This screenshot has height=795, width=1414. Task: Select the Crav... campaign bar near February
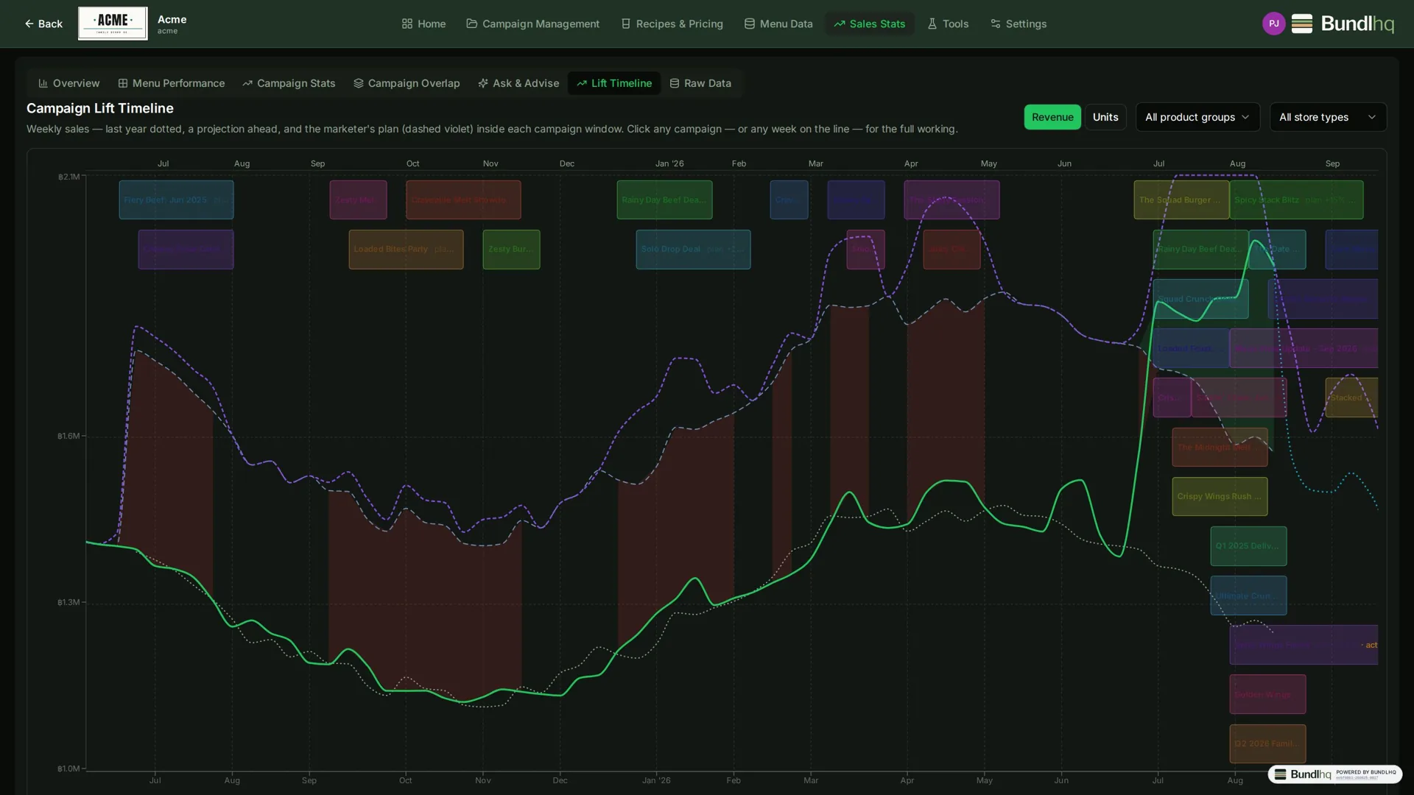[x=789, y=199]
